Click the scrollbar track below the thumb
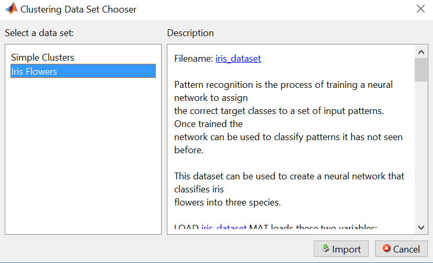 [421, 157]
